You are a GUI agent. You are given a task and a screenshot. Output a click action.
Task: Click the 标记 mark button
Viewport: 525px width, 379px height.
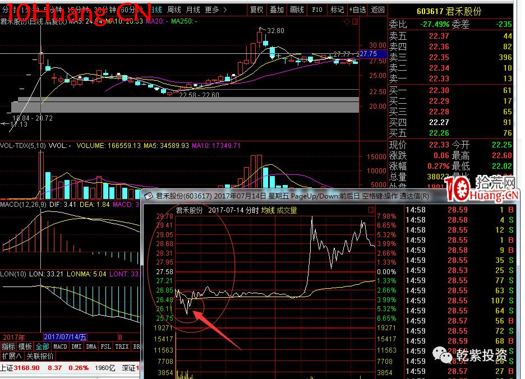(337, 10)
